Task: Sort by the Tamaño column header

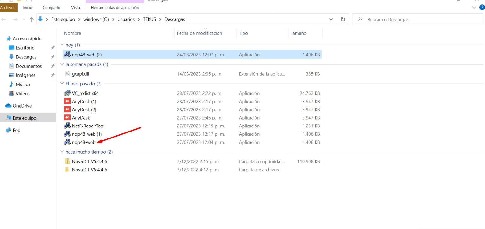Action: pos(298,33)
